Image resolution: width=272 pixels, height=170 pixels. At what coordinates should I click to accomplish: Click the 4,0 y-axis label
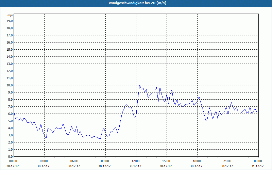10,128
